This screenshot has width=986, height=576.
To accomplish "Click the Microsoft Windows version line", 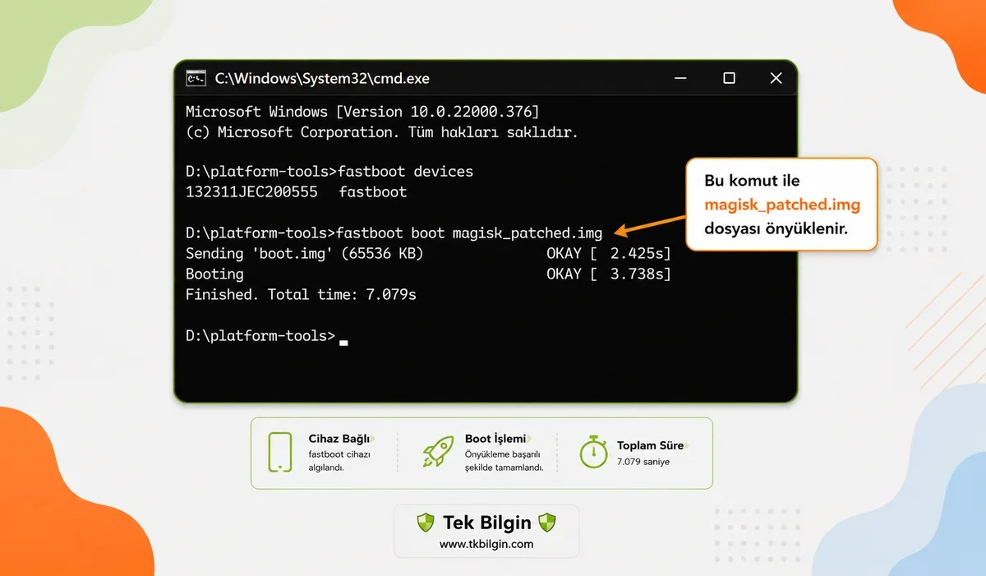I will [x=362, y=112].
